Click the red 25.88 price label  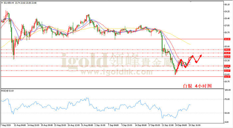pos(227,39)
